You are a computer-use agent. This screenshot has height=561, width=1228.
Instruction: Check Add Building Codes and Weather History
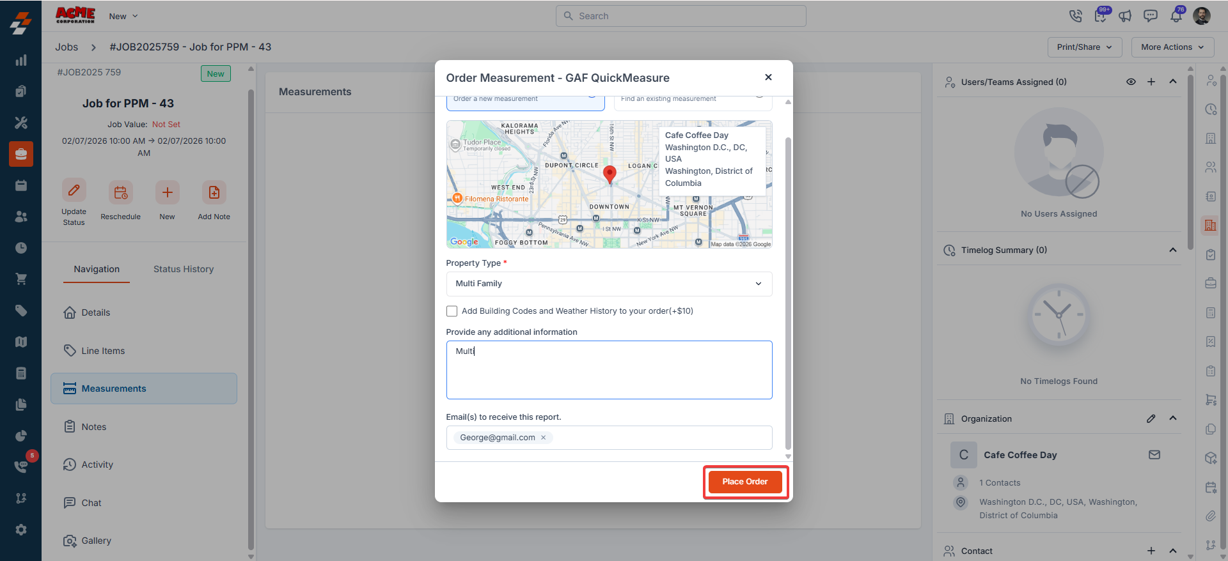[x=452, y=311]
